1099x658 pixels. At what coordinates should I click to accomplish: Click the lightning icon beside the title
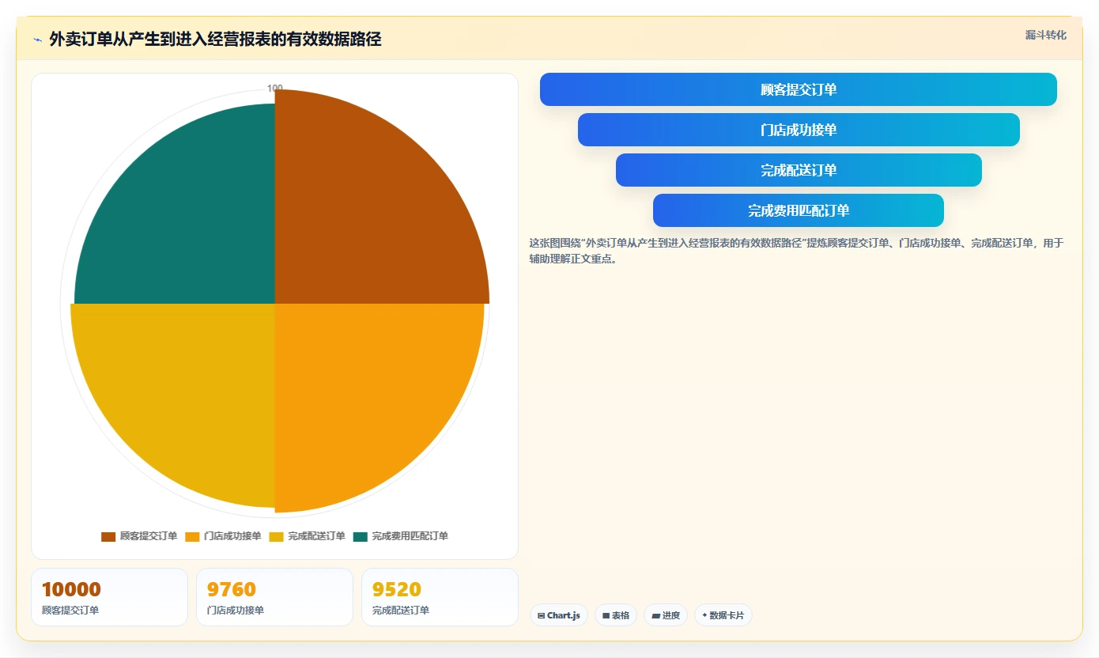point(38,40)
